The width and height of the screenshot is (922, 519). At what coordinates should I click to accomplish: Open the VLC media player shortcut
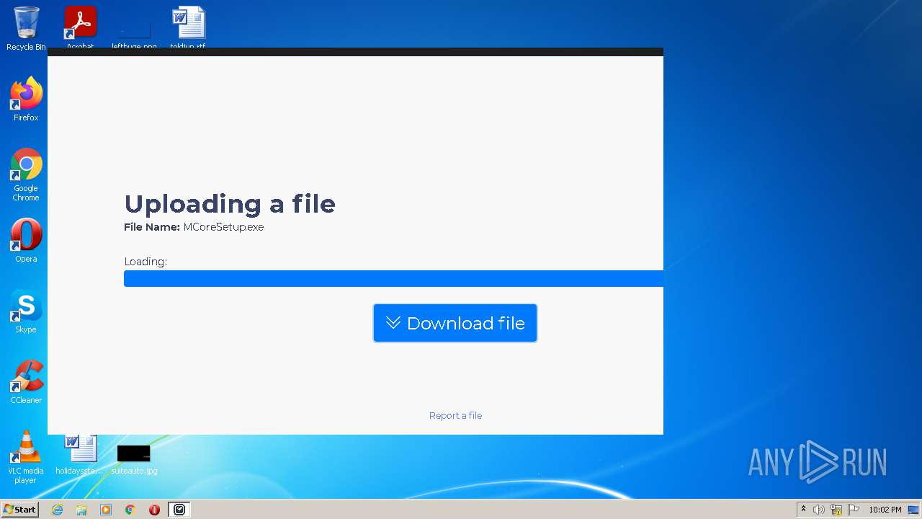click(26, 456)
